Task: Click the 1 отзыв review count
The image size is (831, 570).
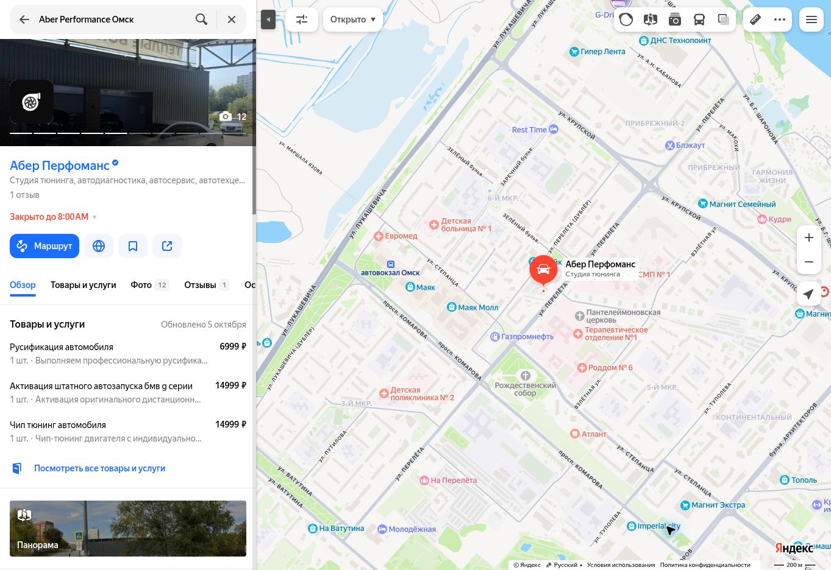Action: pos(24,195)
